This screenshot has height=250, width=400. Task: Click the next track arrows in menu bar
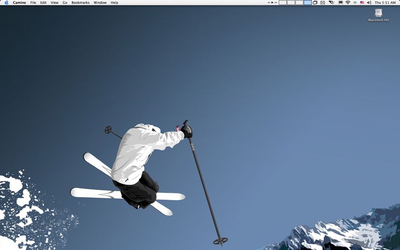pos(276,2)
